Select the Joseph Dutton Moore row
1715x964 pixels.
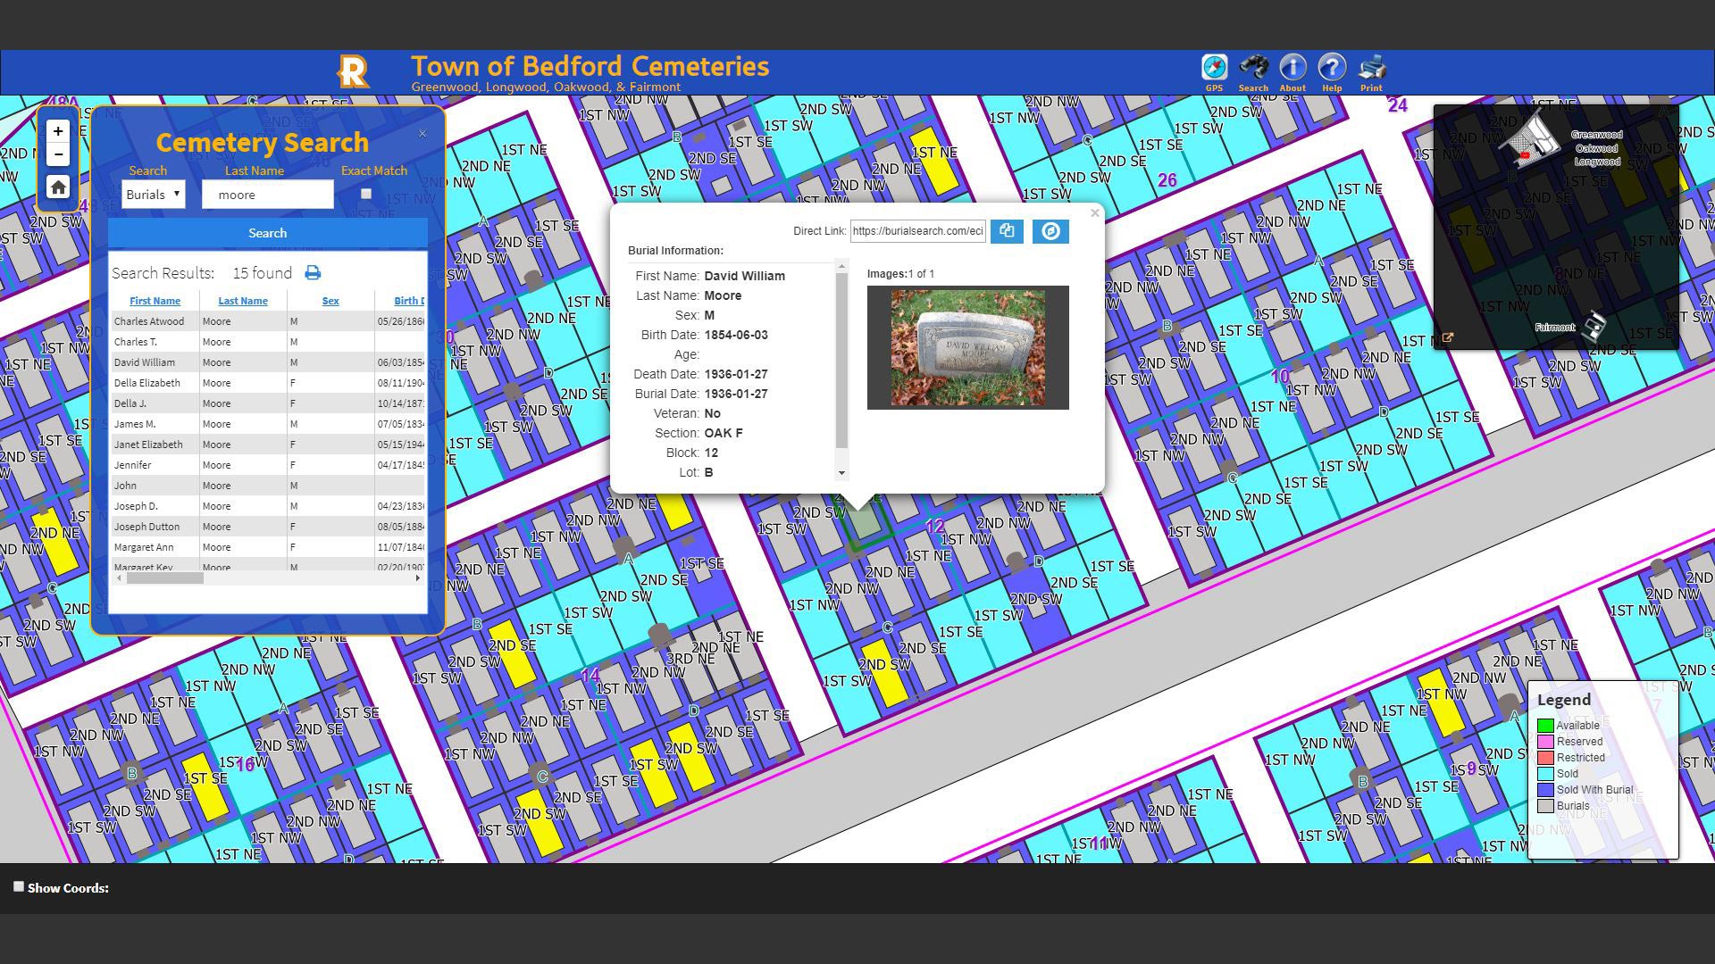[268, 527]
